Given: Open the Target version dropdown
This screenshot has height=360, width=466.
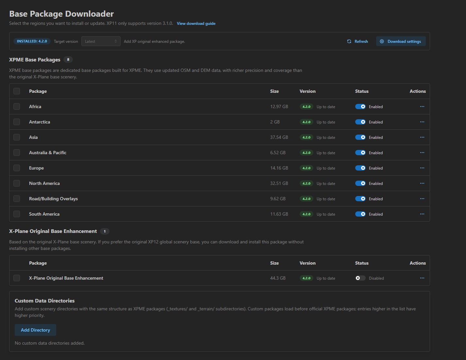Looking at the screenshot, I should point(101,41).
